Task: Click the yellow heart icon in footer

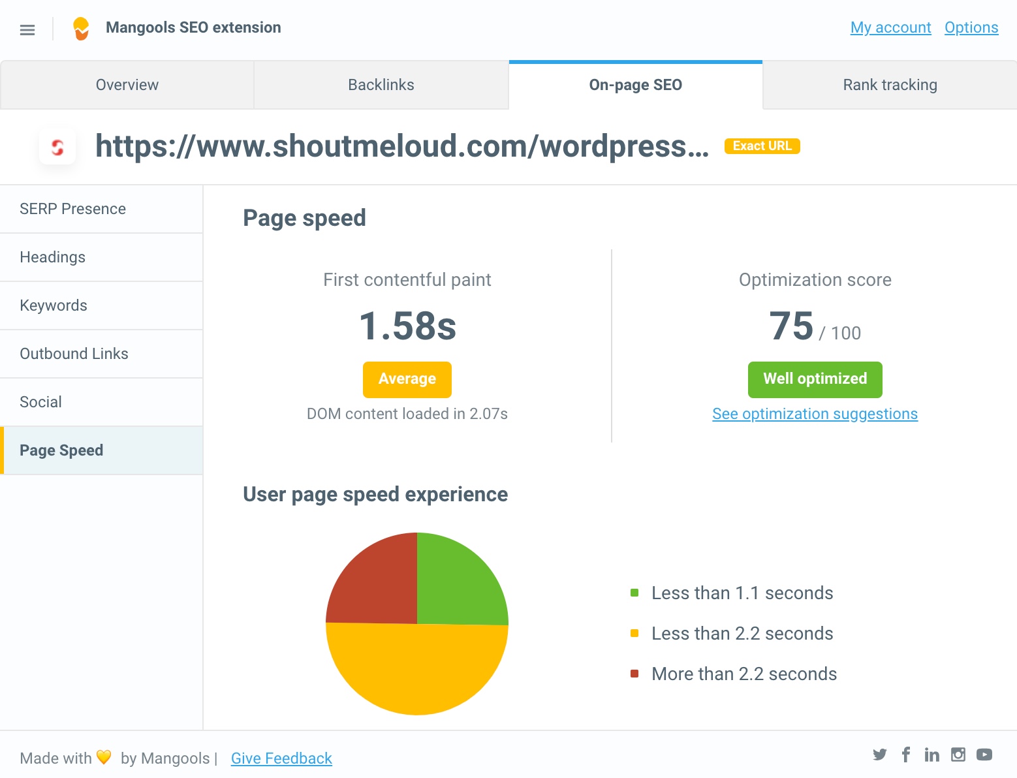Action: (x=104, y=757)
